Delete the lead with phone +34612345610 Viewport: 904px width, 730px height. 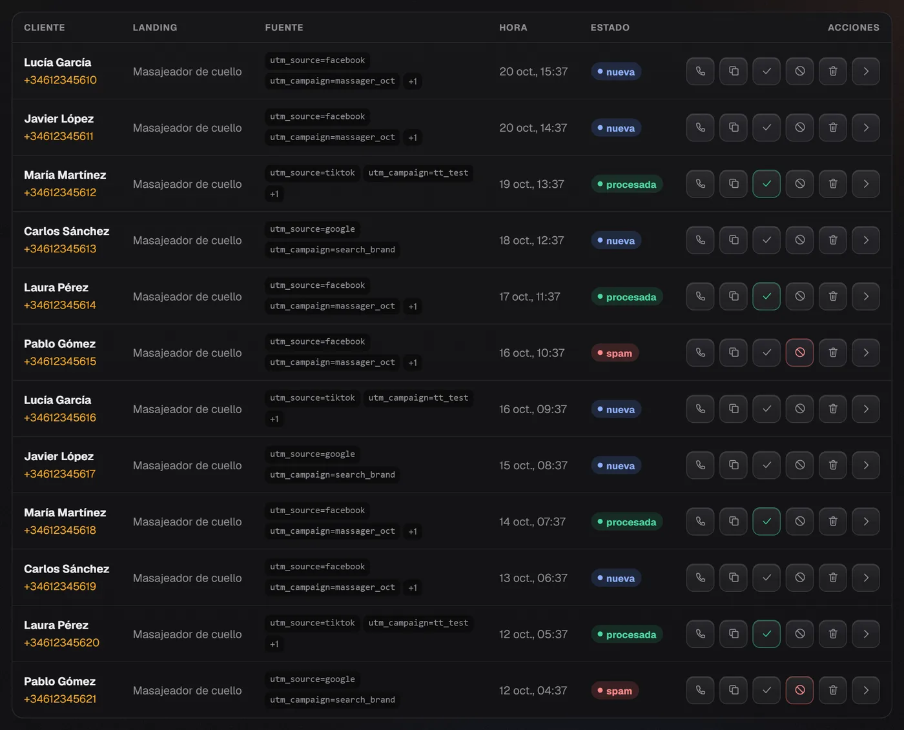click(x=833, y=71)
